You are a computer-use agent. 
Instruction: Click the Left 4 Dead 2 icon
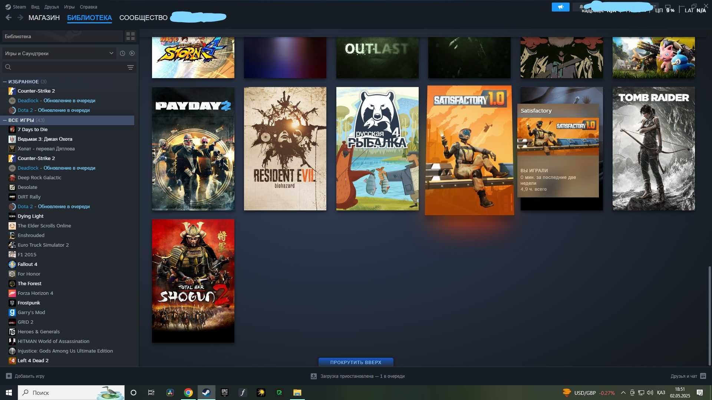tap(12, 360)
